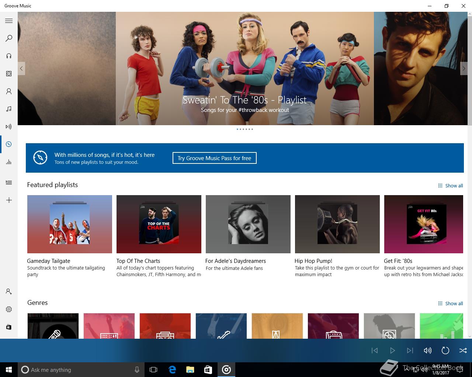
Task: Play the current track
Action: [392, 350]
